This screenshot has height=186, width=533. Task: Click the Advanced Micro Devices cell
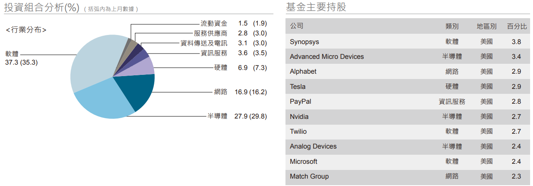pos(327,56)
